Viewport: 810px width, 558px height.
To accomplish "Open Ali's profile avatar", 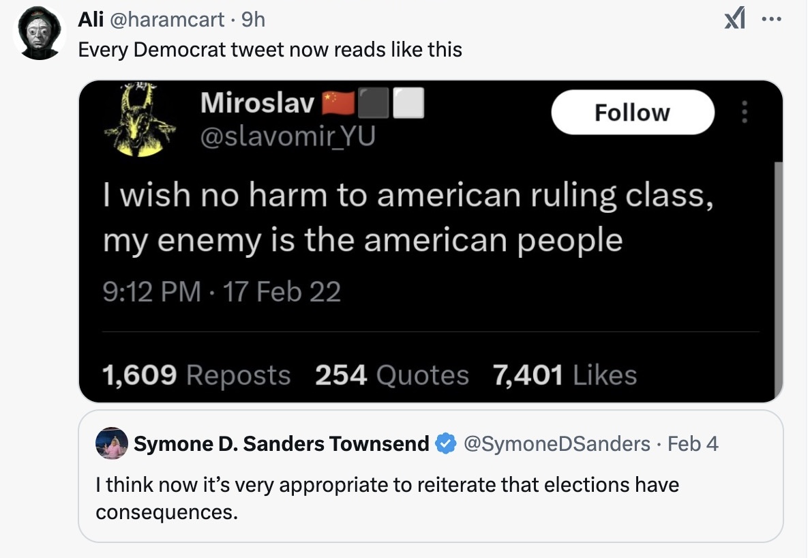I will [40, 33].
